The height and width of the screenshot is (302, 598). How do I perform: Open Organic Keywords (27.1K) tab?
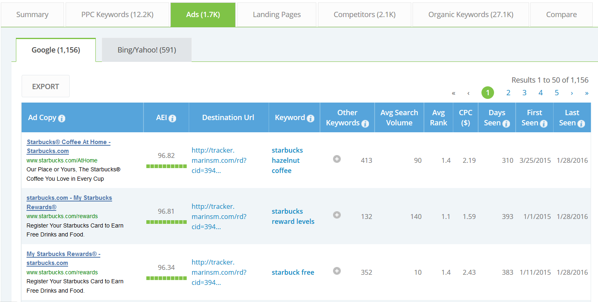coord(471,15)
